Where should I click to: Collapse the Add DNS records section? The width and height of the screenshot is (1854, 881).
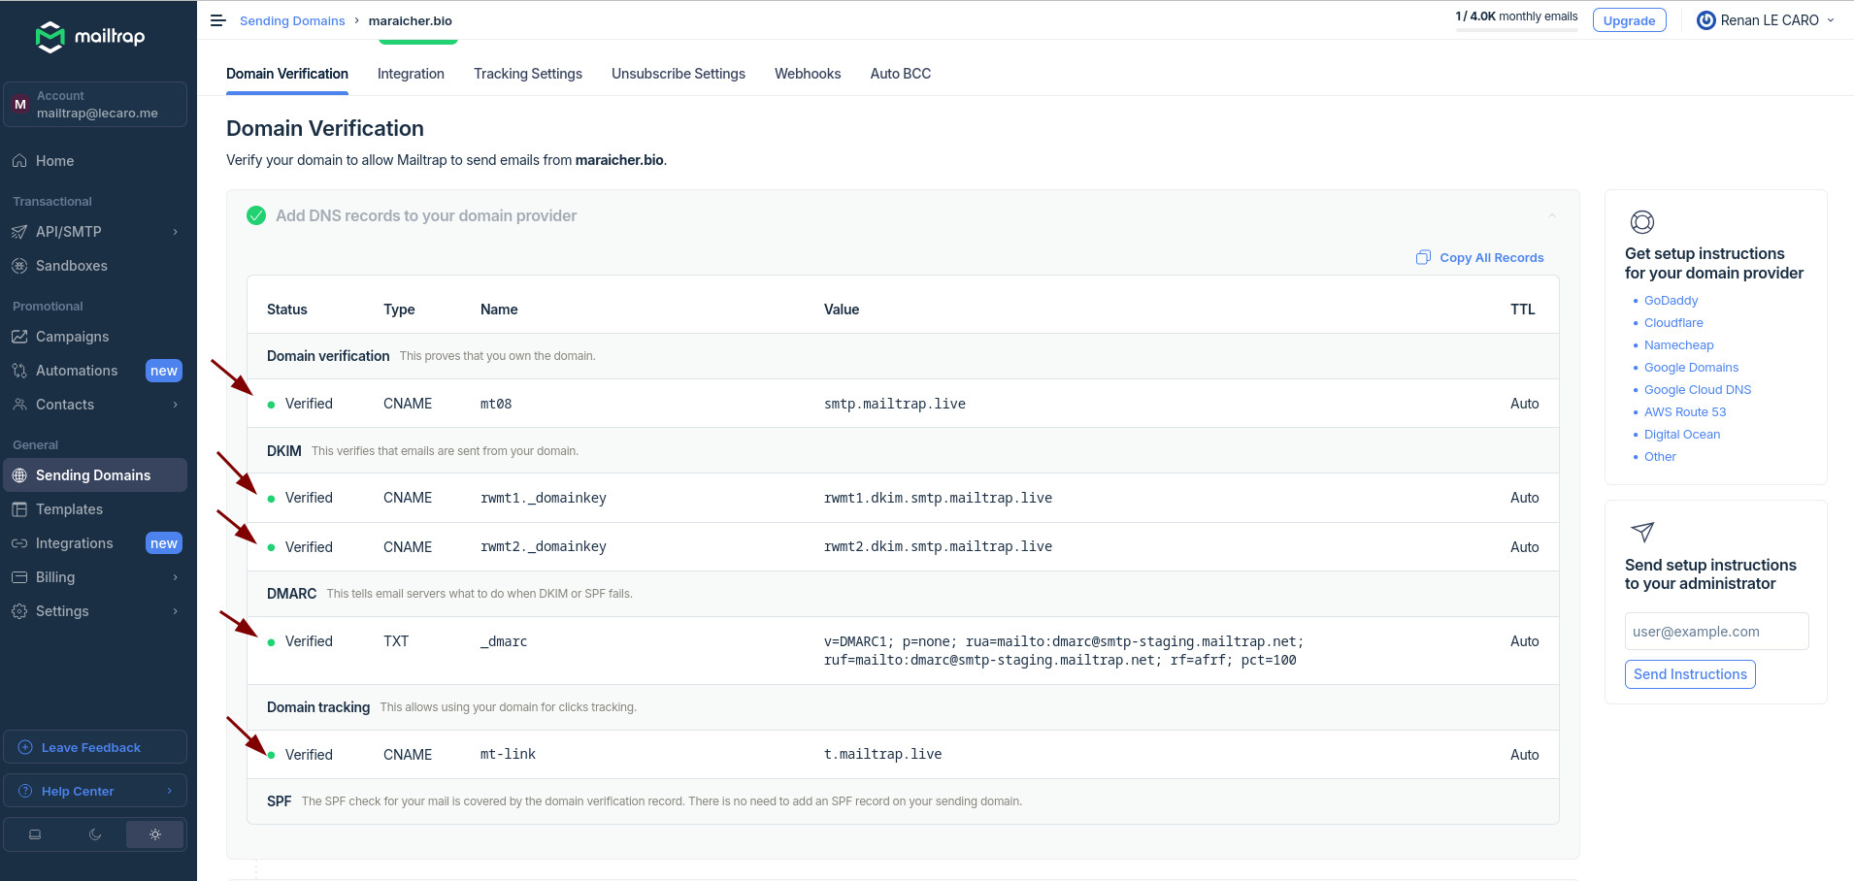click(1551, 215)
